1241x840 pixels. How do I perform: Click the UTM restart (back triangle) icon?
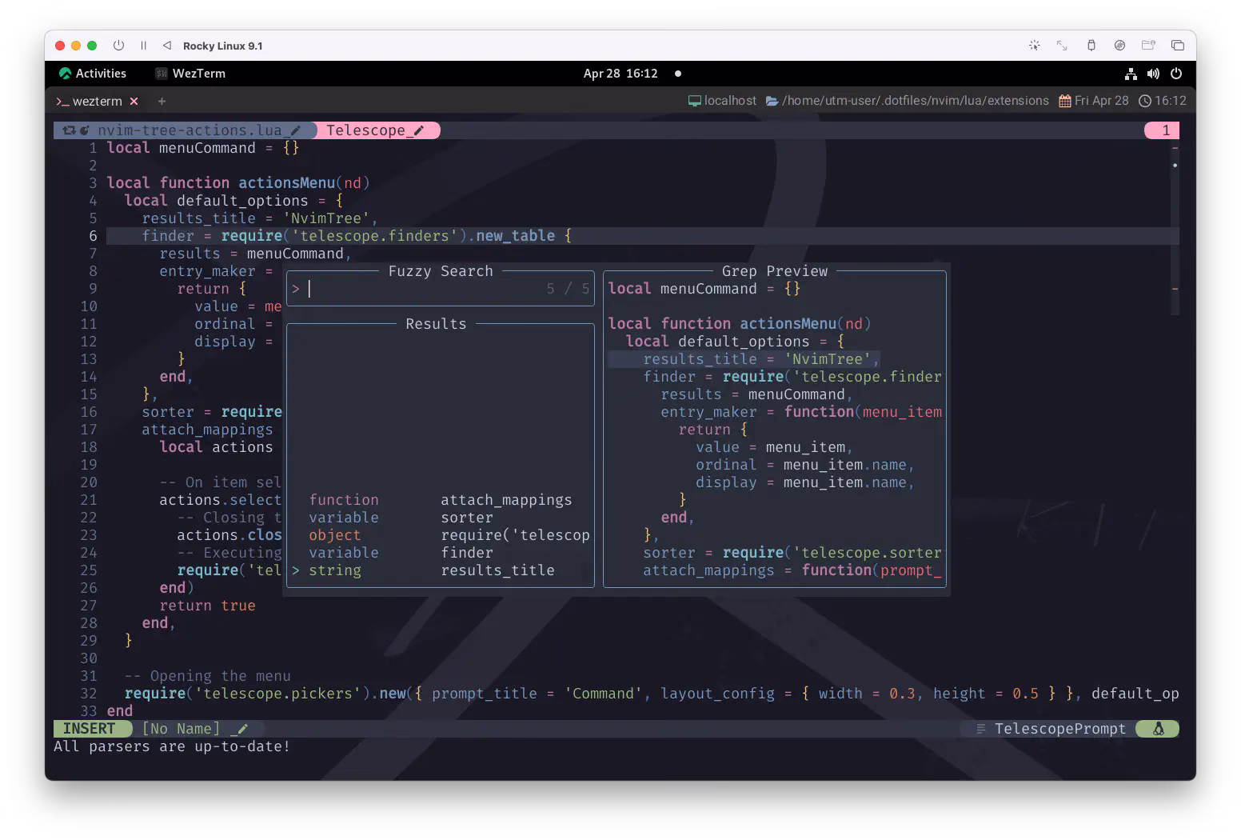(x=166, y=46)
